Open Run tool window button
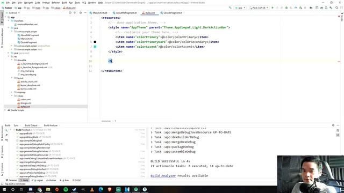344x193 pixels. (x=64, y=180)
